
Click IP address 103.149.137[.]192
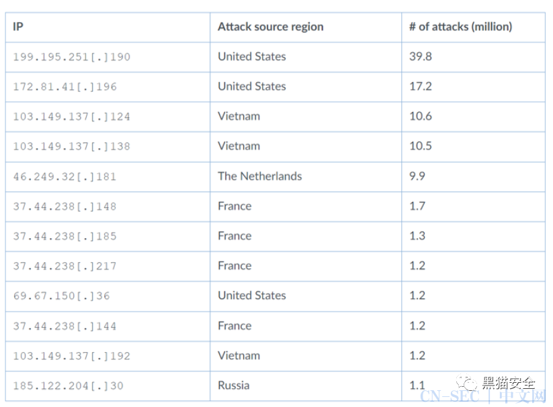(72, 356)
